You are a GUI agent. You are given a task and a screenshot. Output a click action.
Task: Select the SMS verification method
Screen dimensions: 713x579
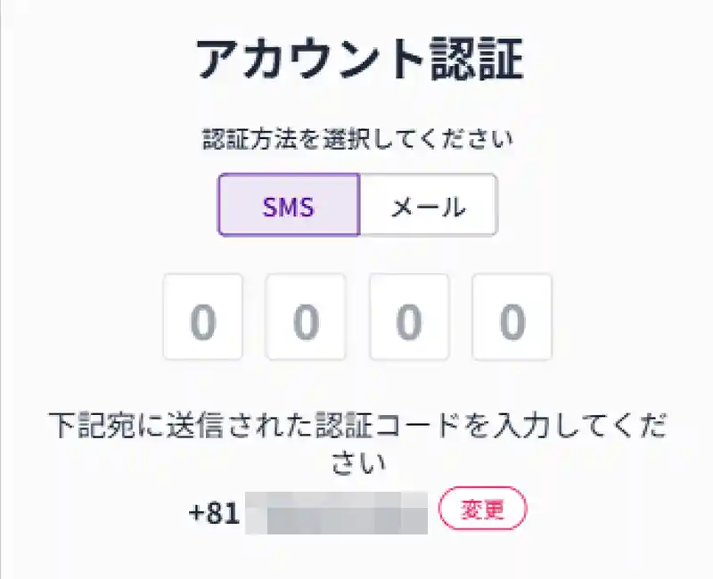(289, 206)
